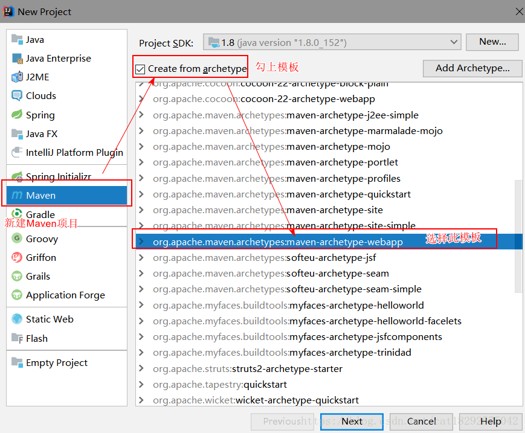Viewport: 525px width, 433px height.
Task: Expand maven-archetype-marmalade-mojo node
Action: coord(141,130)
